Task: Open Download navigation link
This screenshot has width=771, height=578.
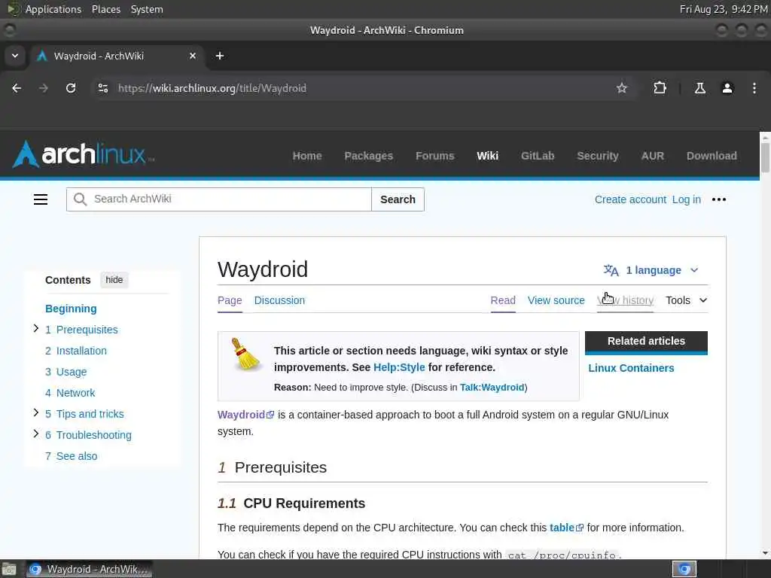Action: point(712,156)
